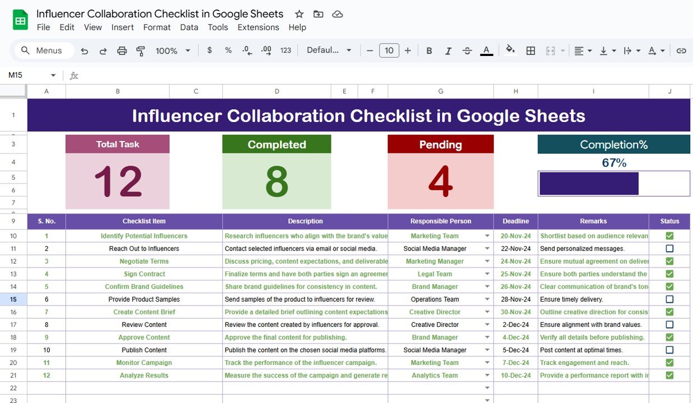Decrease decimal places

pyautogui.click(x=247, y=50)
